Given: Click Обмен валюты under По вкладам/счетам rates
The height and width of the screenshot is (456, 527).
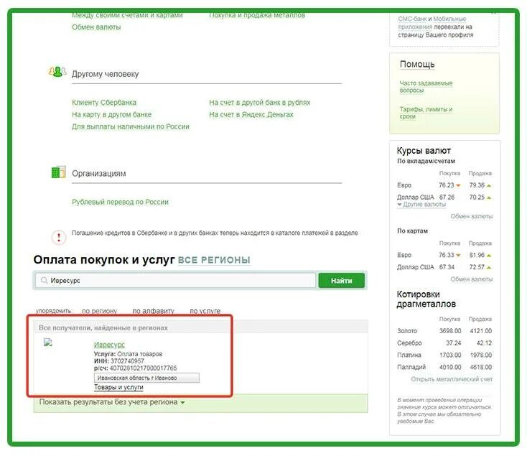Looking at the screenshot, I should [x=472, y=216].
